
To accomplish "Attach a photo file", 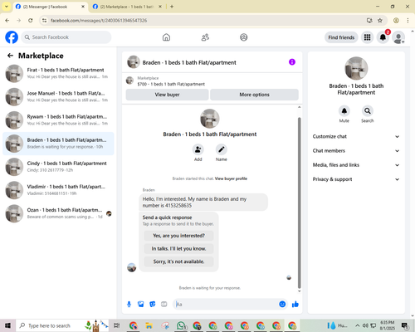I will coord(141,305).
